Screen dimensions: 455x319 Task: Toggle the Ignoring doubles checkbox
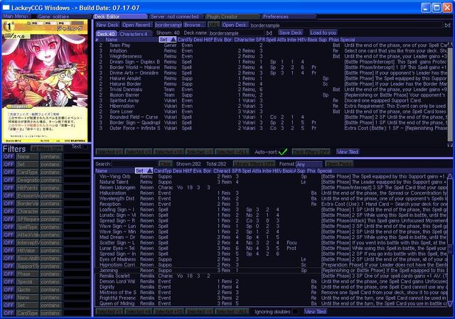[x=295, y=312]
